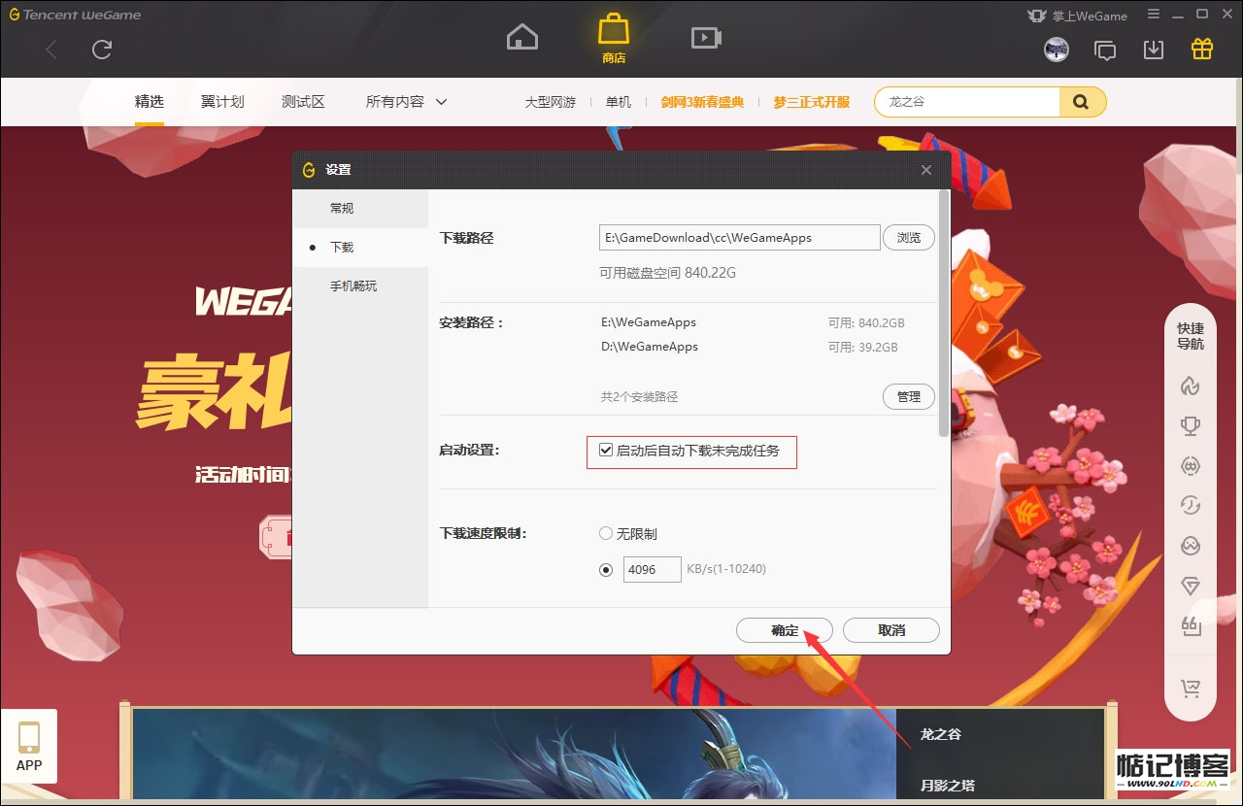The height and width of the screenshot is (806, 1243).
Task: Open the video/live section icon
Action: pos(706,38)
